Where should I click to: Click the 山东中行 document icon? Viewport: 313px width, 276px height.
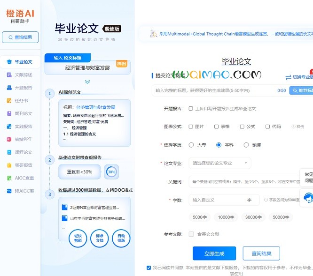point(64,218)
